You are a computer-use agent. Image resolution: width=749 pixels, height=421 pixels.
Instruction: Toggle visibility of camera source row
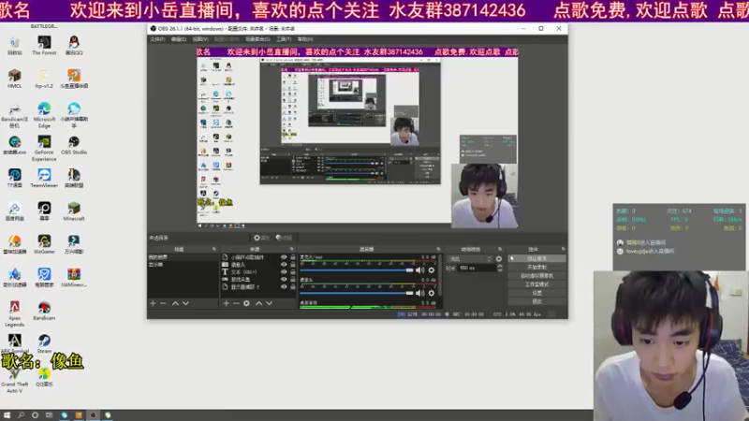[284, 265]
